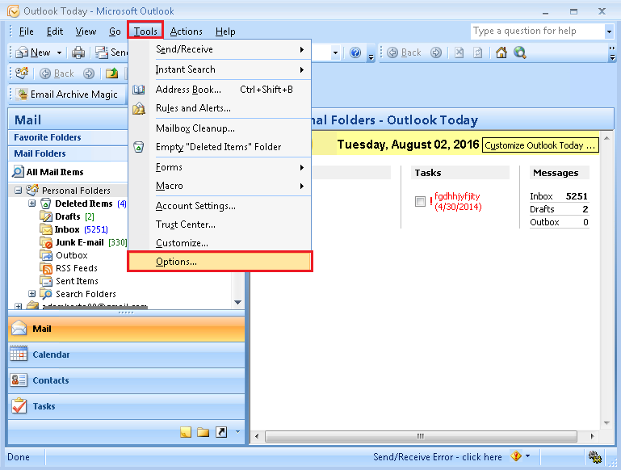Click the Home icon in web toolbar
The height and width of the screenshot is (470, 621).
(501, 52)
